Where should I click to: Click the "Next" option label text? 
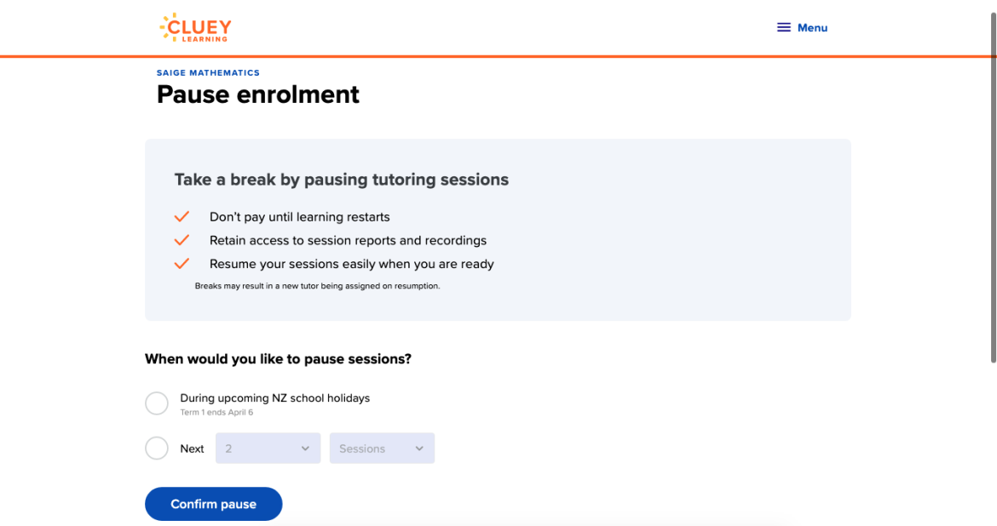click(192, 449)
